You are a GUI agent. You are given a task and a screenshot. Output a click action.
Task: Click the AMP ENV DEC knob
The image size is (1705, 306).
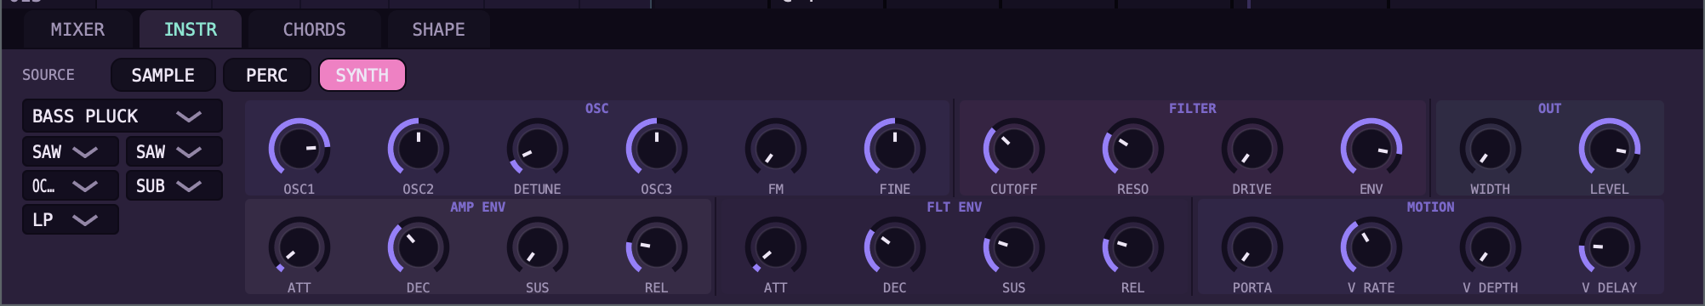pyautogui.click(x=419, y=247)
